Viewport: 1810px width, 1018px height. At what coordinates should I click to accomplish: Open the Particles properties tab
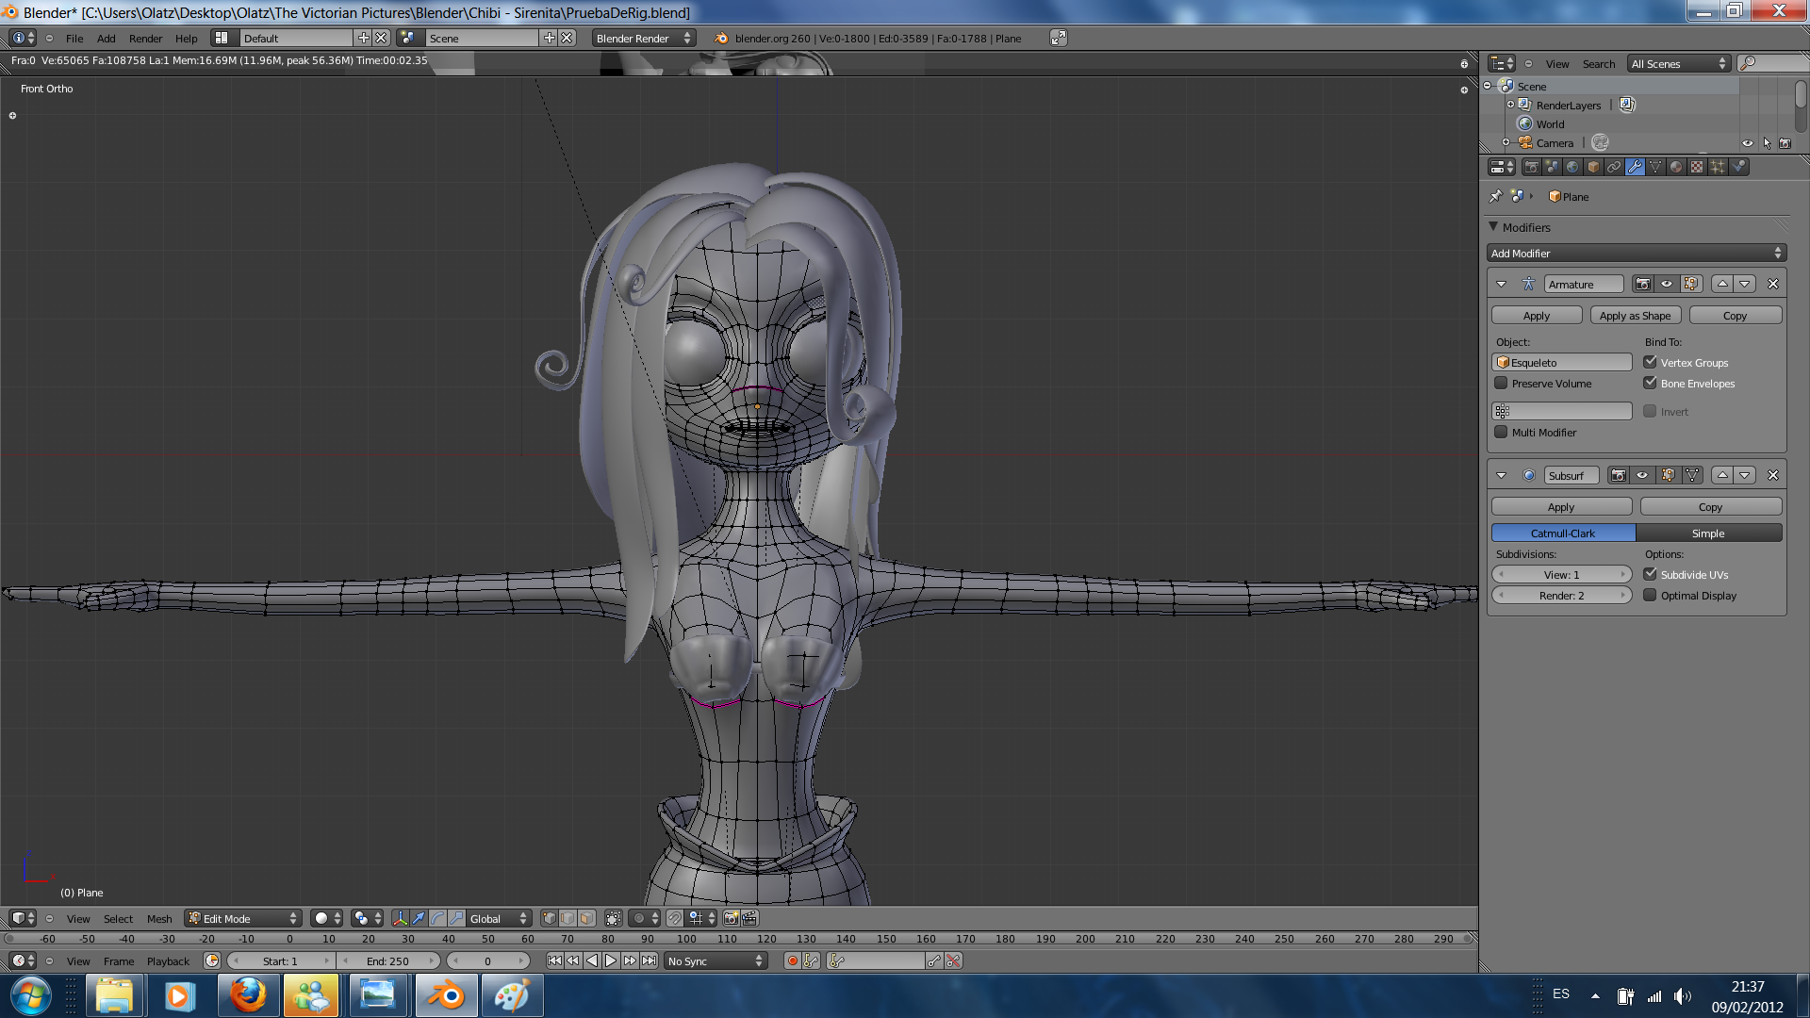1718,167
